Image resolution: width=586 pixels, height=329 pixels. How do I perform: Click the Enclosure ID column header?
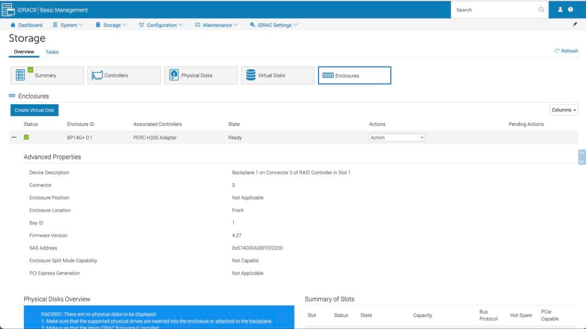click(x=80, y=124)
